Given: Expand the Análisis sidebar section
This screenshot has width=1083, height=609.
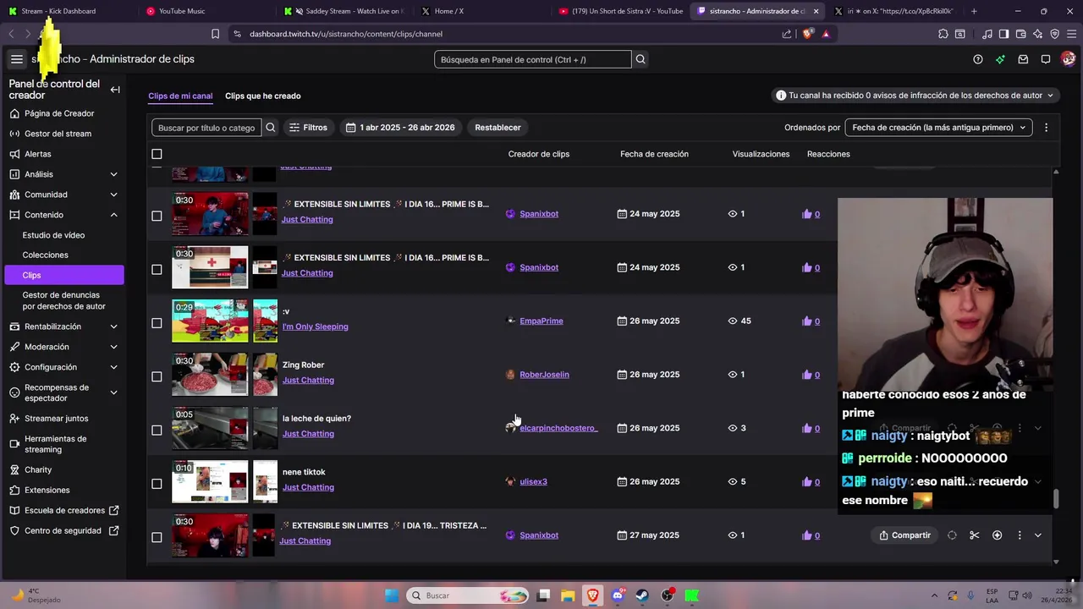Looking at the screenshot, I should [113, 174].
